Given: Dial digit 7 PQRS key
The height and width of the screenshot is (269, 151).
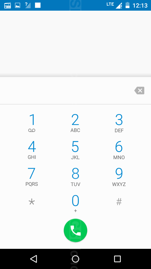Looking at the screenshot, I should tap(32, 177).
